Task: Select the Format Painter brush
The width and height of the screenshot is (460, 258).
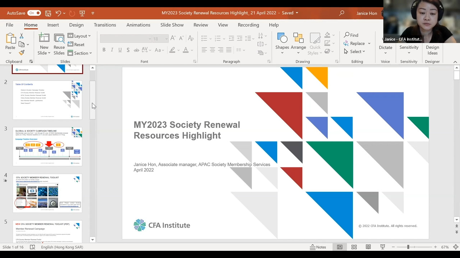Action: 22,53
